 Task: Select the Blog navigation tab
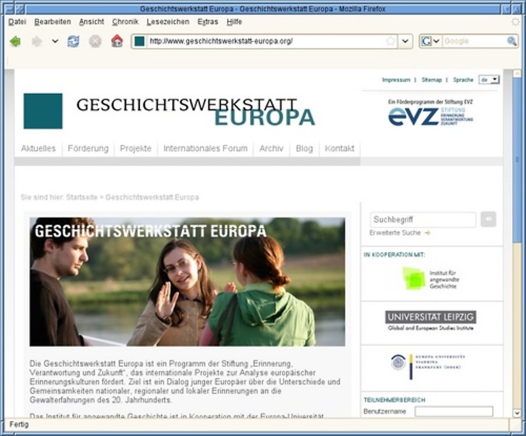click(x=304, y=148)
